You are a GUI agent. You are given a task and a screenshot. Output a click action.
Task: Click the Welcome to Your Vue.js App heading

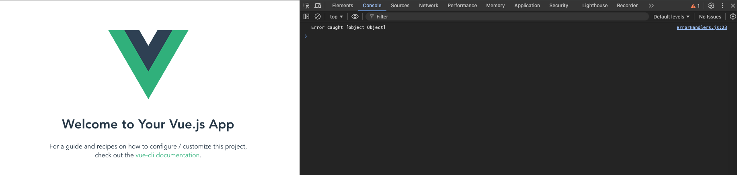click(x=148, y=124)
